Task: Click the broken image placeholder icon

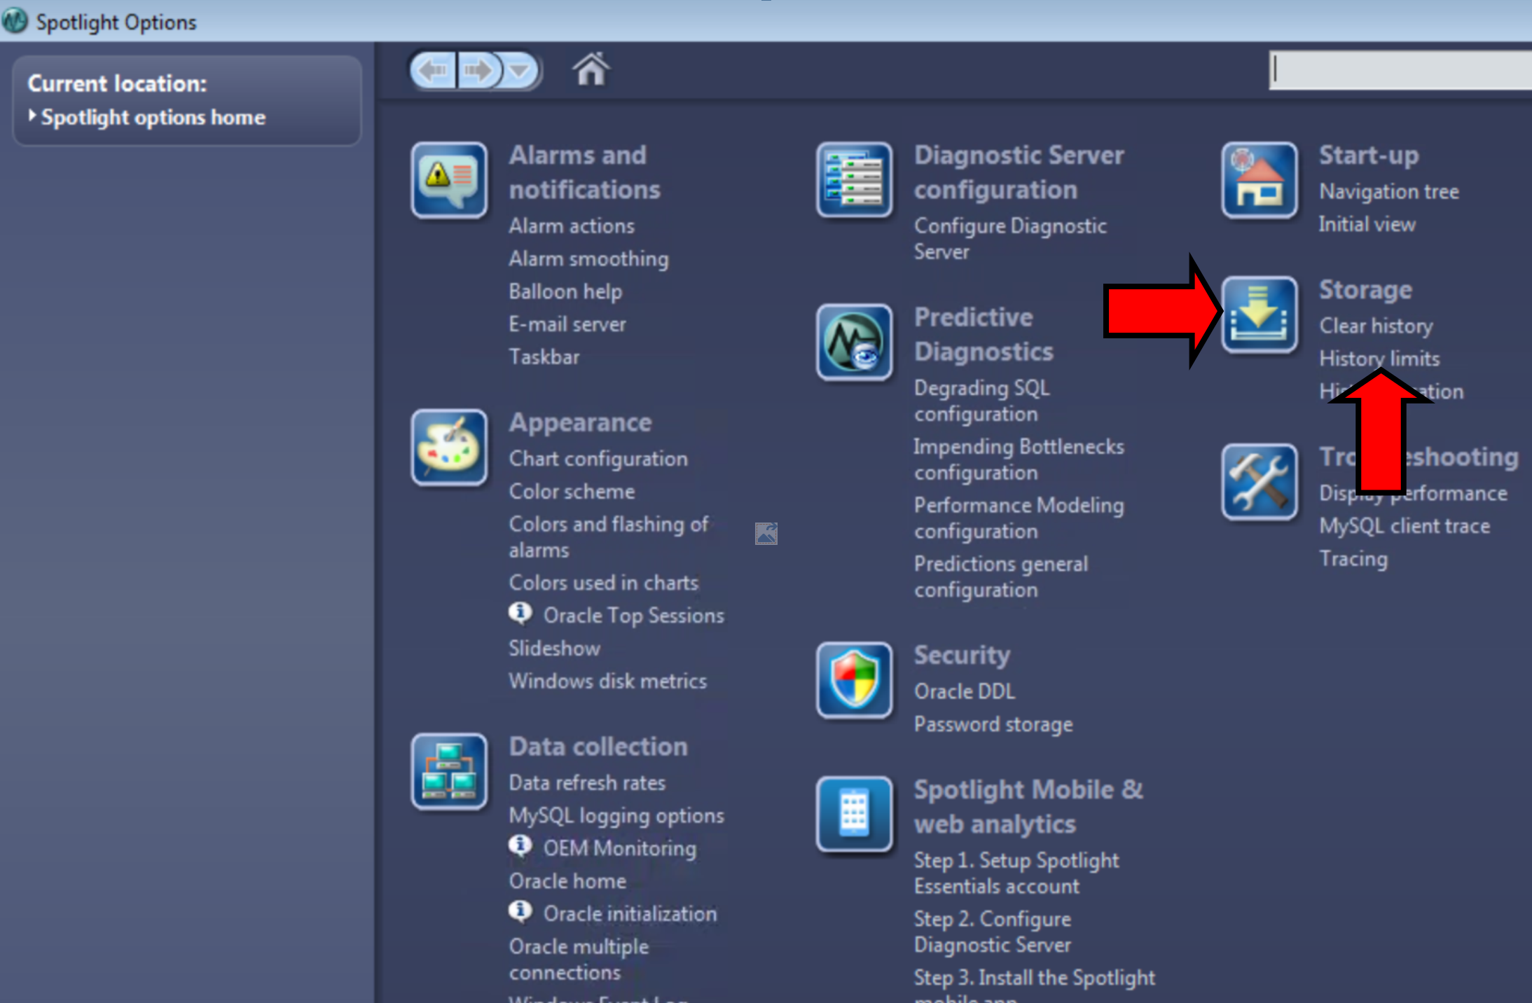Action: (x=766, y=534)
